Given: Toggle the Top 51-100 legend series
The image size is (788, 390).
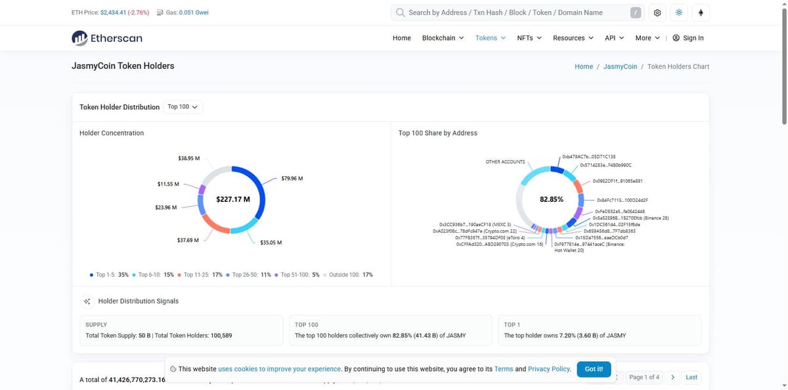Looking at the screenshot, I should tap(297, 275).
